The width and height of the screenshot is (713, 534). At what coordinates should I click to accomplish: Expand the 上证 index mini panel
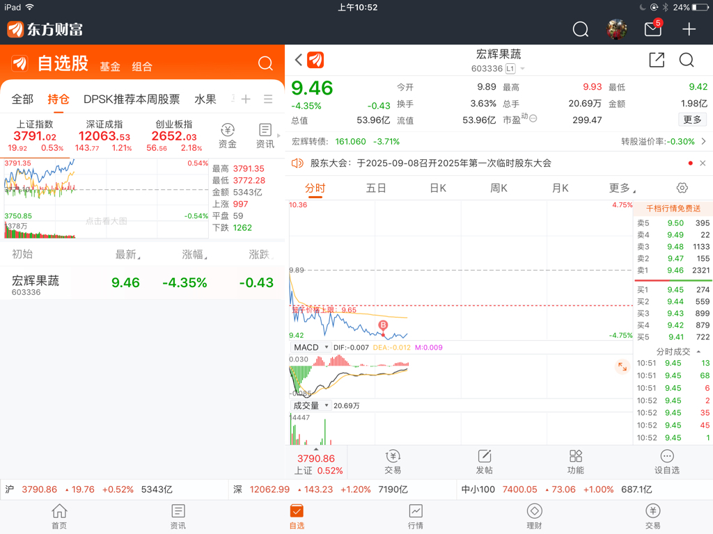(316, 462)
